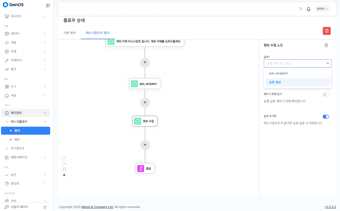
Task: Delete the 정보 수집 node via panel trash icon
Action: (326, 45)
